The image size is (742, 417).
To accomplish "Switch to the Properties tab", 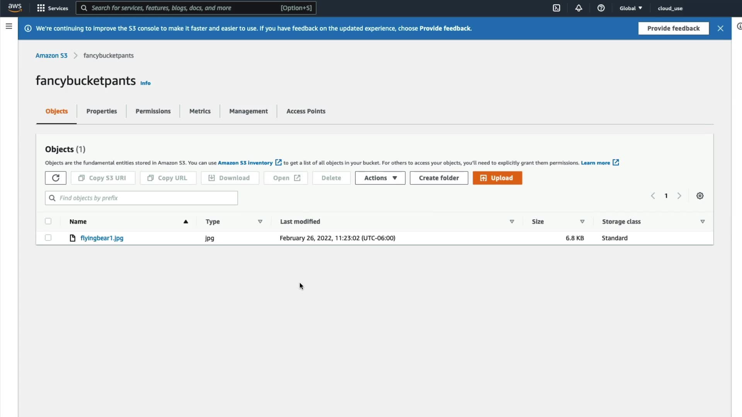I will [x=101, y=111].
